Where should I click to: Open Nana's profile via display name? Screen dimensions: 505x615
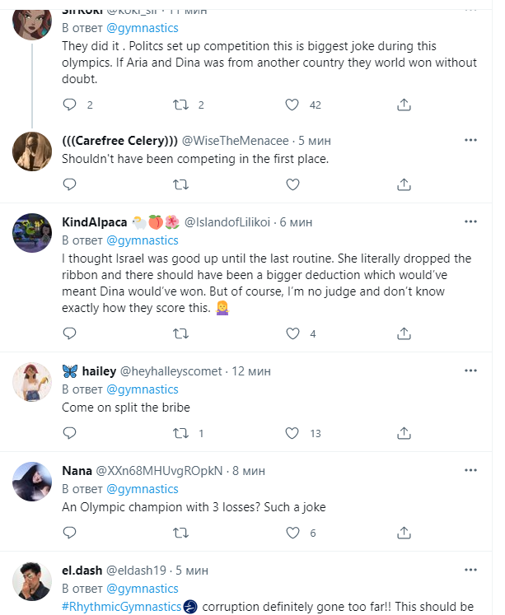pos(77,471)
